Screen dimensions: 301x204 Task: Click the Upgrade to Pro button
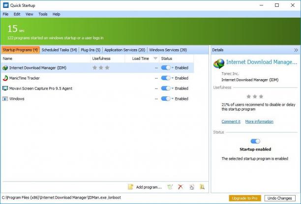pos(245,198)
